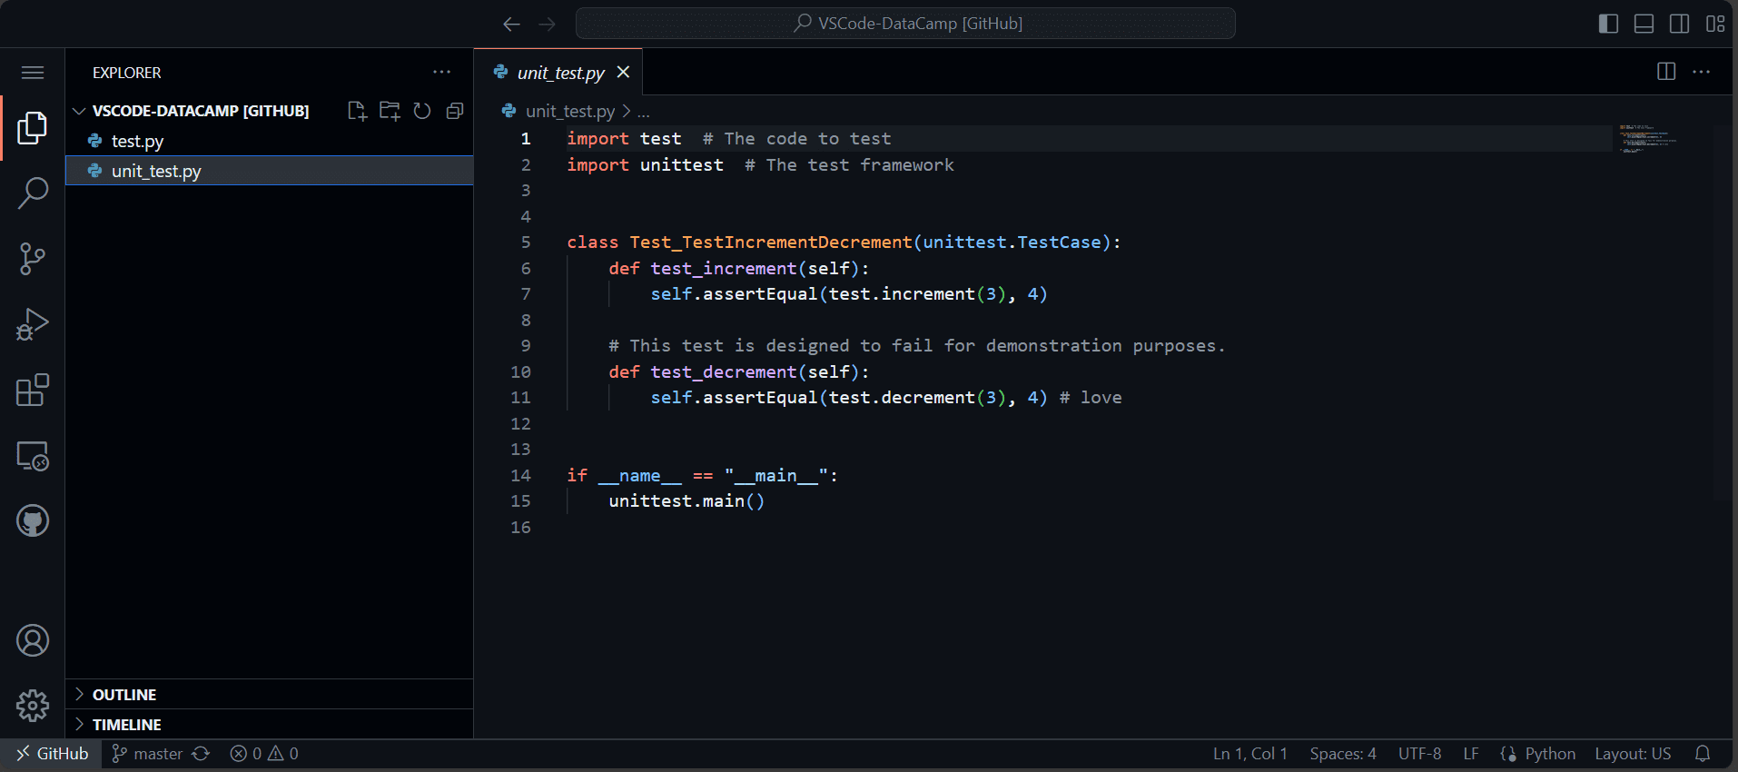This screenshot has width=1738, height=772.
Task: Collapse all folders in Explorer
Action: pyautogui.click(x=455, y=111)
